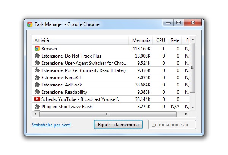The width and height of the screenshot is (228, 155).
Task: Sort by the CPU column header
Action: [160, 40]
